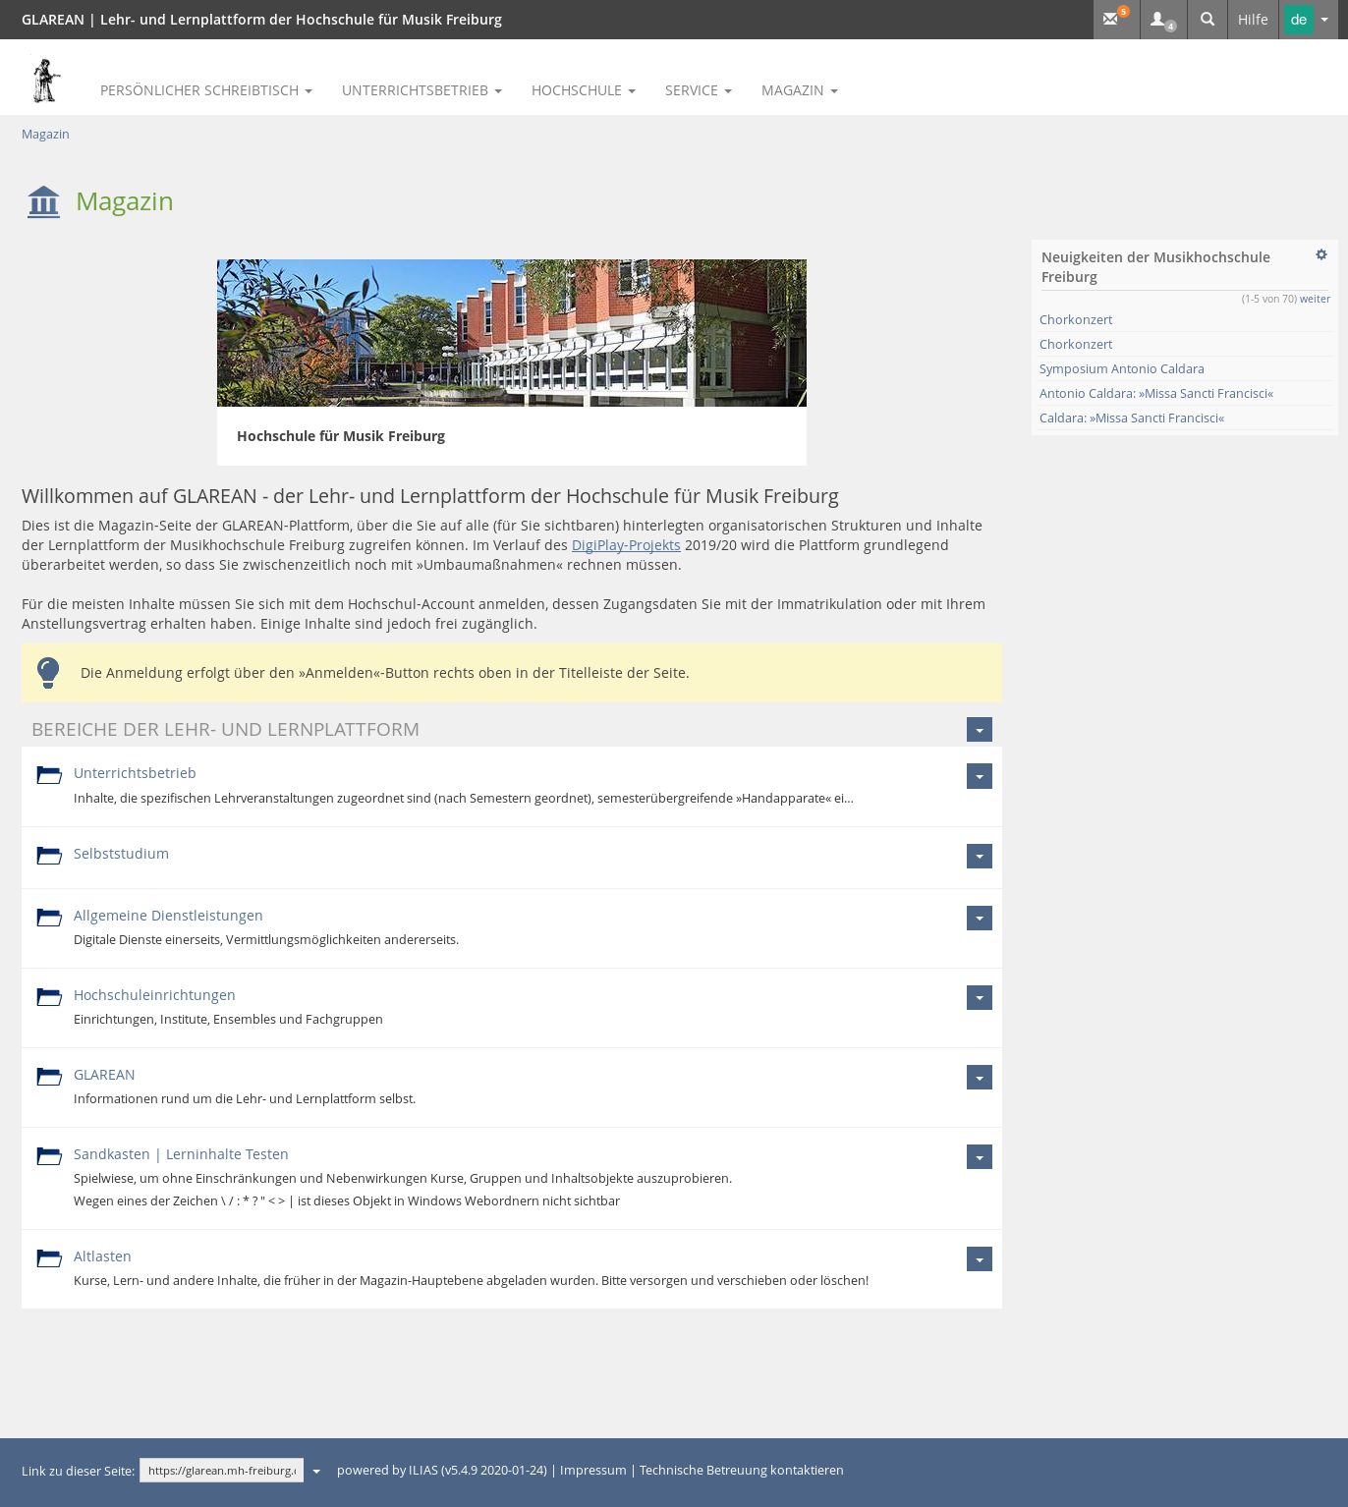
Task: Open actions dropdown for Altlasten
Action: pos(980,1258)
